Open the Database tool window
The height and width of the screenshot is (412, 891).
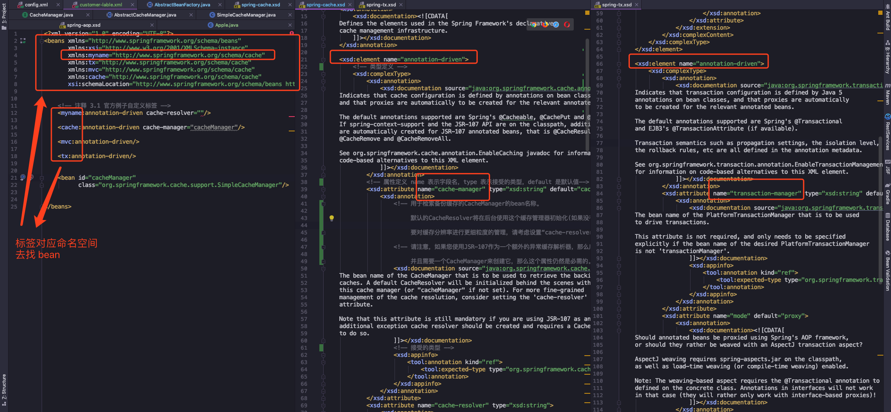tap(887, 227)
